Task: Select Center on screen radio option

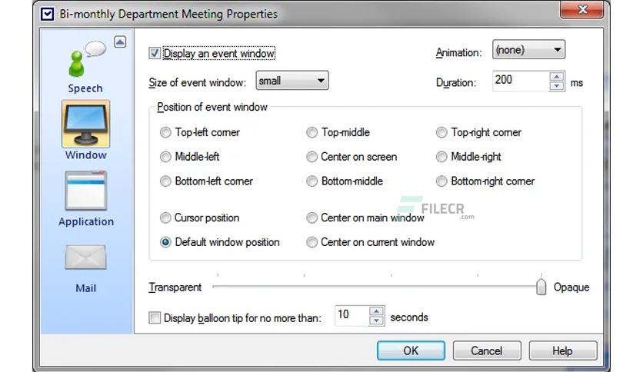Action: coord(312,157)
